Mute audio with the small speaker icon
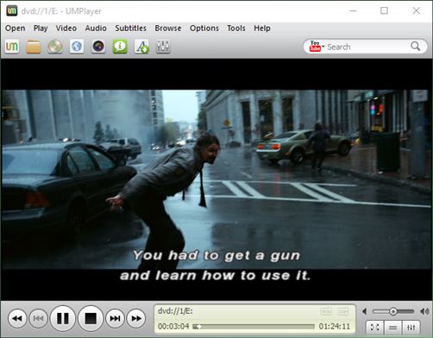Image resolution: width=433 pixels, height=338 pixels. pyautogui.click(x=365, y=311)
